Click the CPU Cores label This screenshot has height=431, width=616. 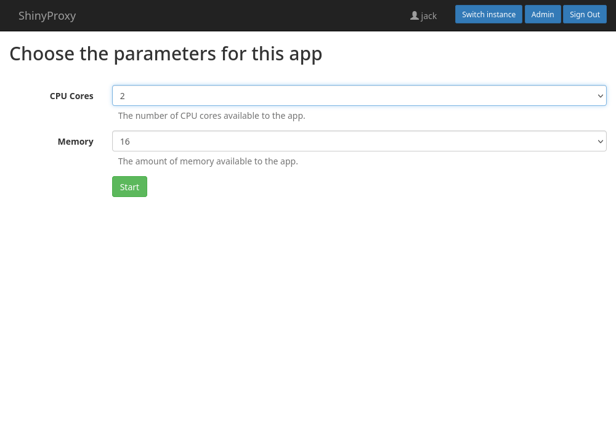click(71, 96)
